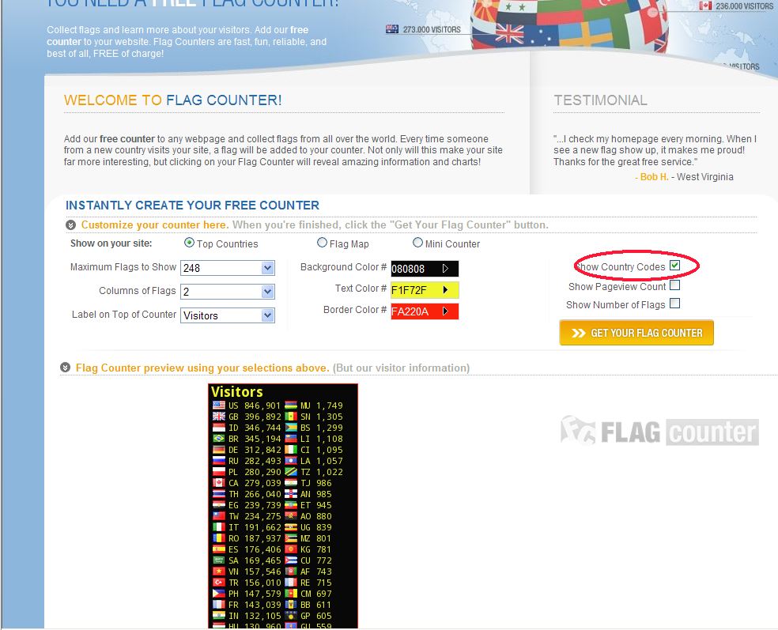This screenshot has height=630, width=778.
Task: Click the MZ flag beside 801
Action: tap(291, 538)
